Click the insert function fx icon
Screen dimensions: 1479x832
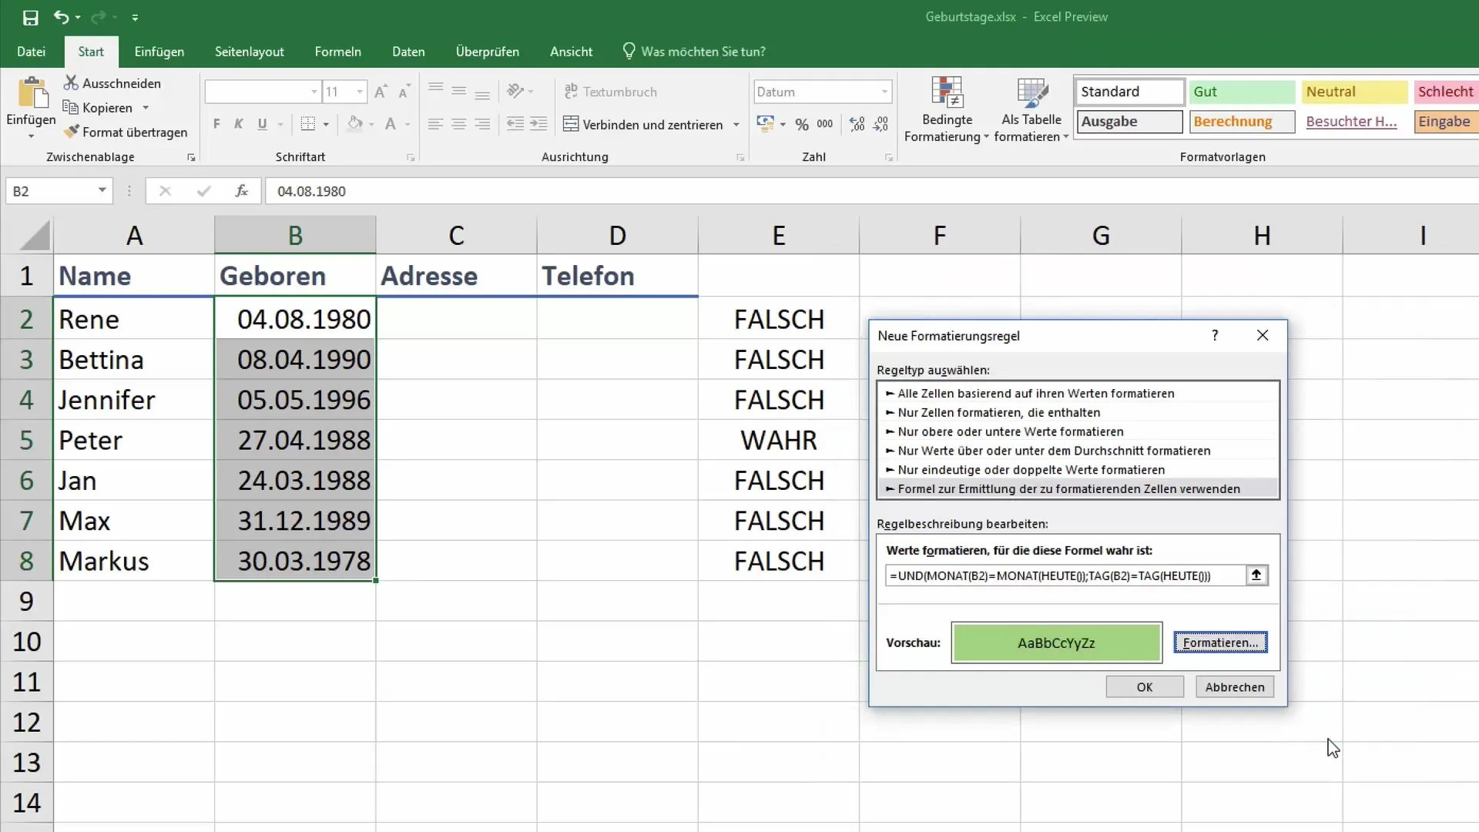click(x=241, y=190)
